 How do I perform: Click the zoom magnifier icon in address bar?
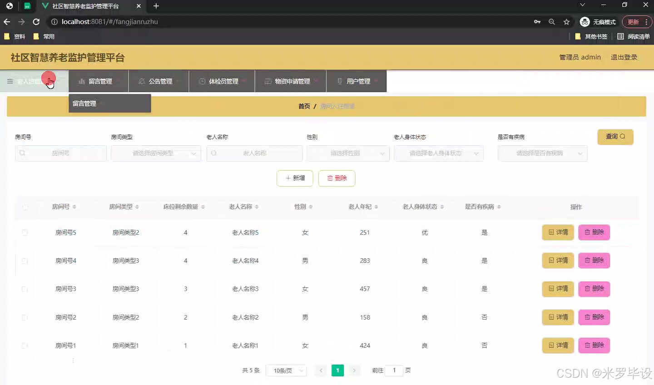[552, 22]
